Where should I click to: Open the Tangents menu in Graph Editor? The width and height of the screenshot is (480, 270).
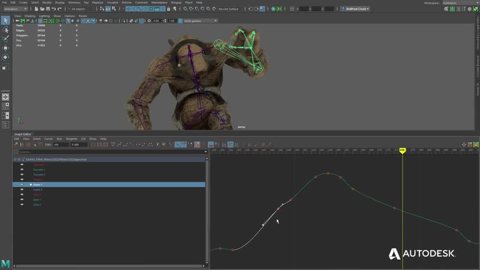coord(71,138)
